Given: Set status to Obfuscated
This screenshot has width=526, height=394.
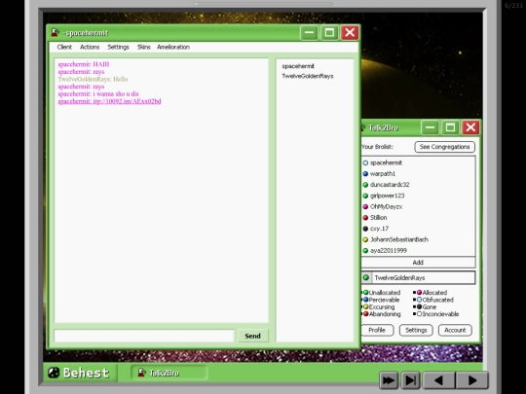Looking at the screenshot, I should click(435, 300).
